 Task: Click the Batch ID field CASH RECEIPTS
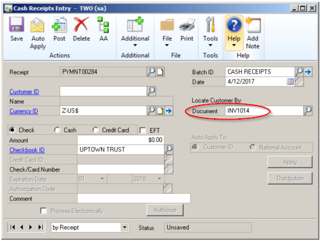[260, 72]
